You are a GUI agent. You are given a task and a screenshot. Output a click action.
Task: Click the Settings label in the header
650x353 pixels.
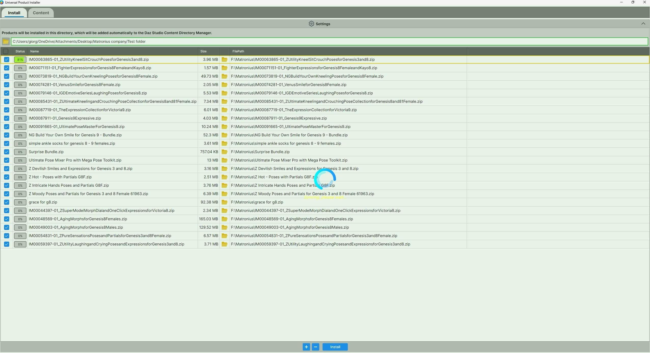click(322, 24)
